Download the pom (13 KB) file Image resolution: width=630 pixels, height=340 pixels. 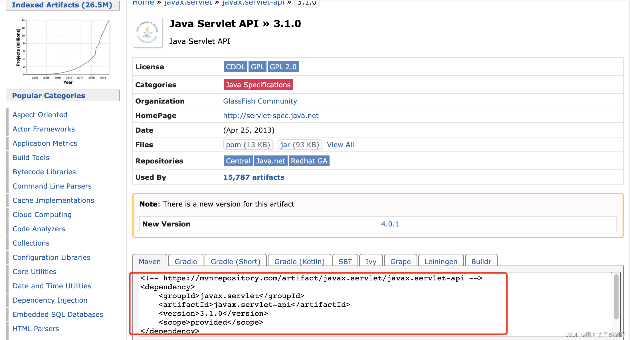(248, 145)
